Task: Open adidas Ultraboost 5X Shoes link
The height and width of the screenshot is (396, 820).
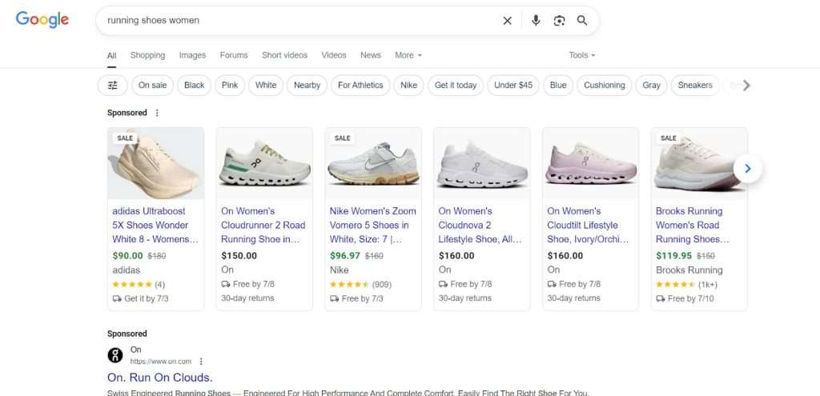Action: tap(155, 225)
